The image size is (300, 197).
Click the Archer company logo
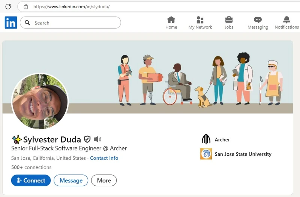tap(206, 139)
